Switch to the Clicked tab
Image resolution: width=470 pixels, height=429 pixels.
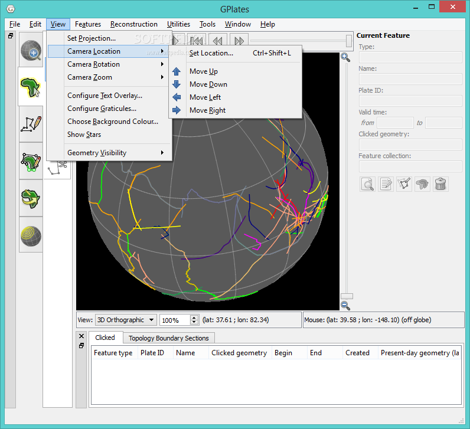point(105,338)
